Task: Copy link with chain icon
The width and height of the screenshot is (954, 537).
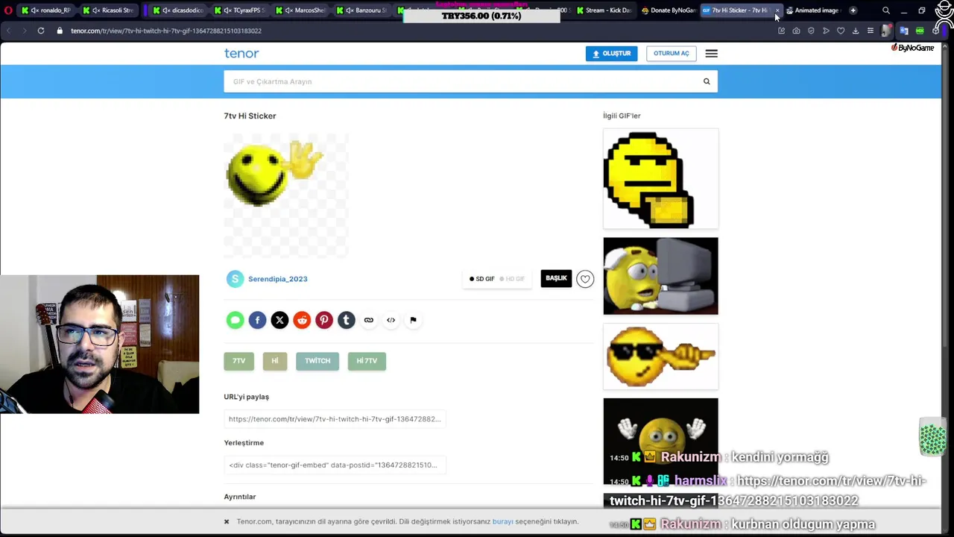Action: [x=369, y=320]
